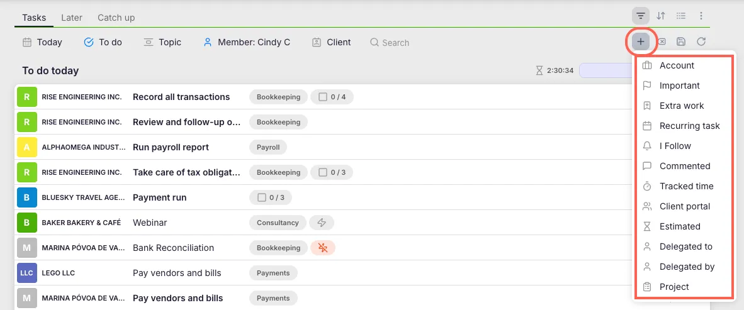Click the list view options icon

coord(681,16)
